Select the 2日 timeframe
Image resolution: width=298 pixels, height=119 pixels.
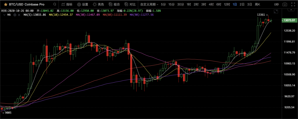click(242, 4)
